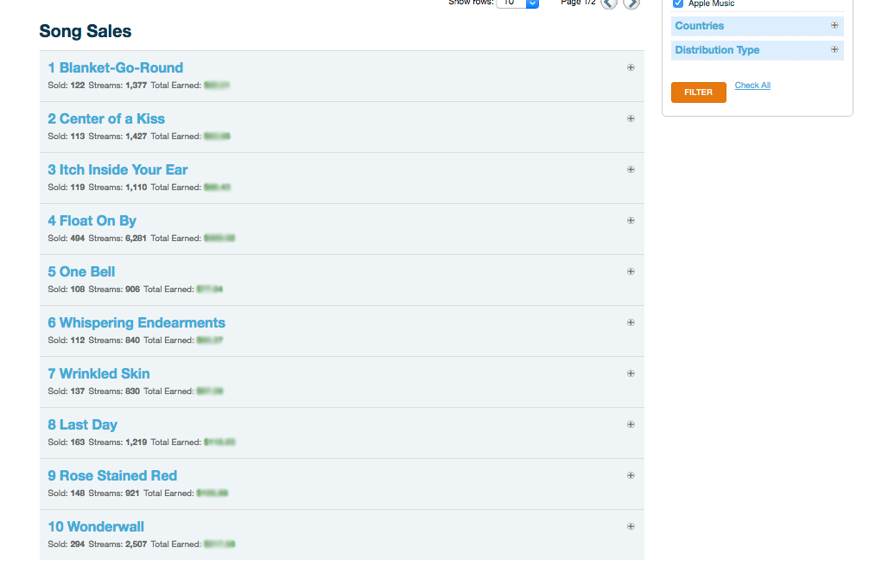Screen dimensions: 869x573
Task: Expand the Center of a Kiss row
Action: point(631,118)
